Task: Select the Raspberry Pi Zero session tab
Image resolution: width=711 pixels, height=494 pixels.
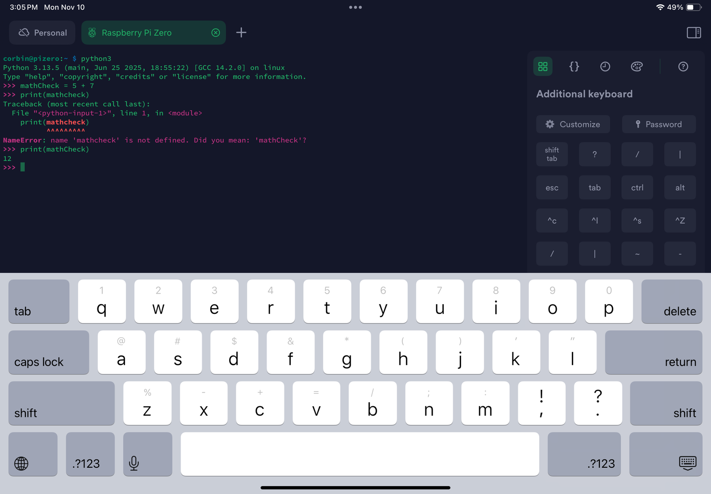Action: [x=142, y=32]
